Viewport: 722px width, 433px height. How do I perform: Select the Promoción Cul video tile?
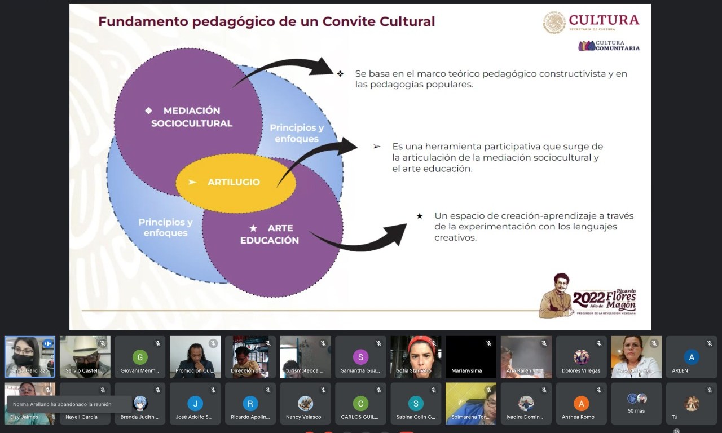[x=195, y=356]
